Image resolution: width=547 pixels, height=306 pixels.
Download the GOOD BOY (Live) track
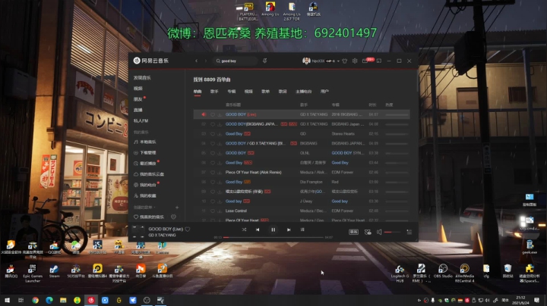click(220, 114)
